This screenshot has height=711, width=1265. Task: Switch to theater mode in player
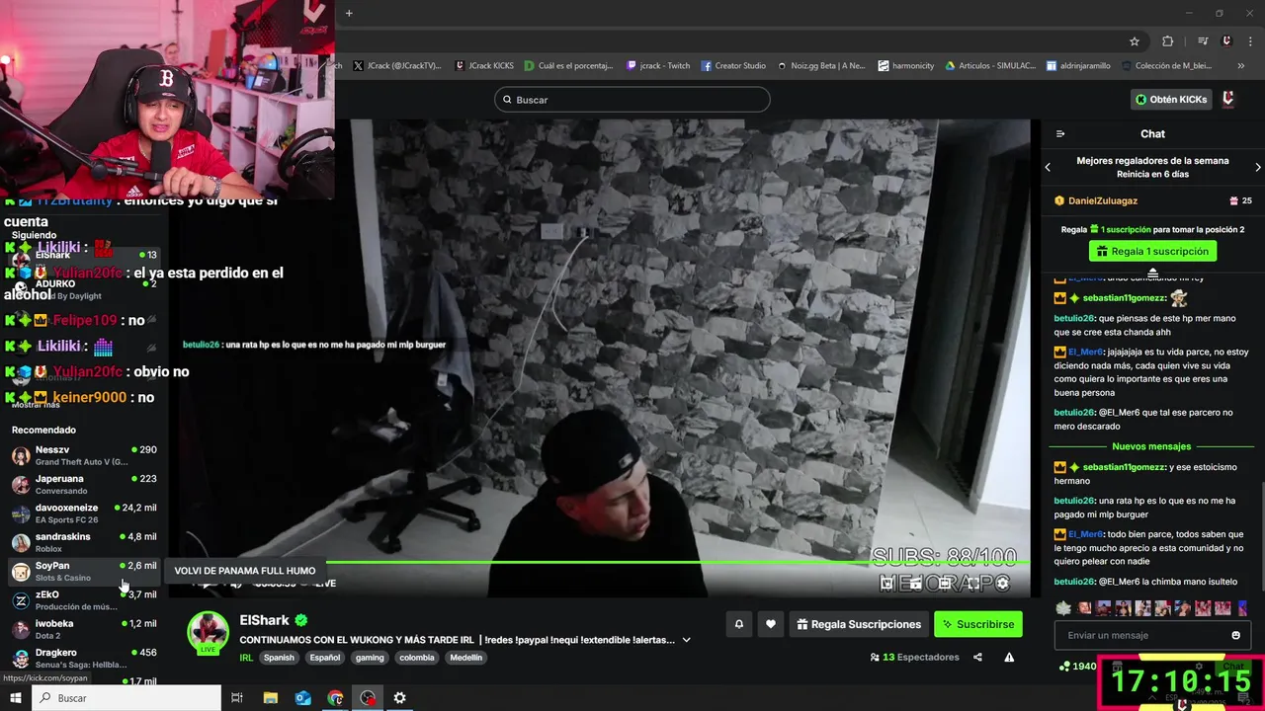(x=945, y=584)
